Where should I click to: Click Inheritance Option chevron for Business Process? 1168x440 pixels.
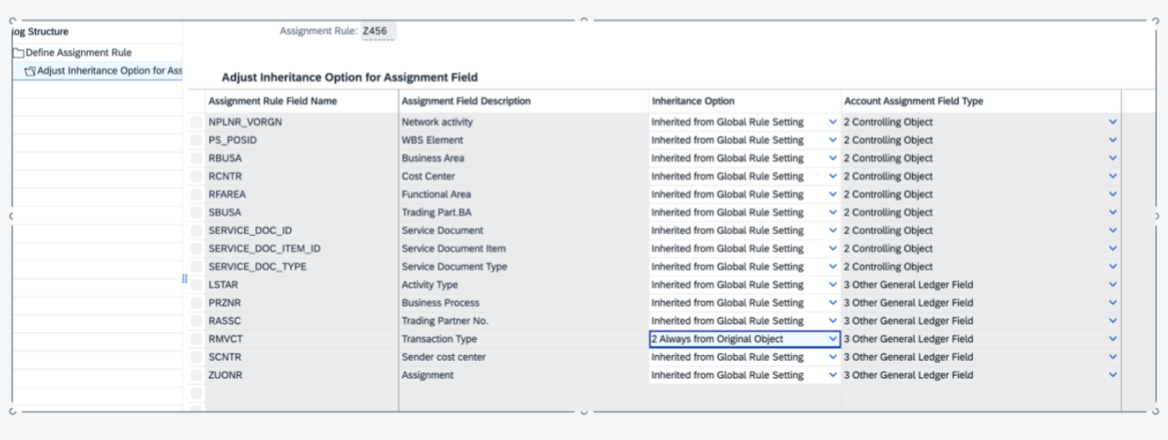(x=832, y=302)
